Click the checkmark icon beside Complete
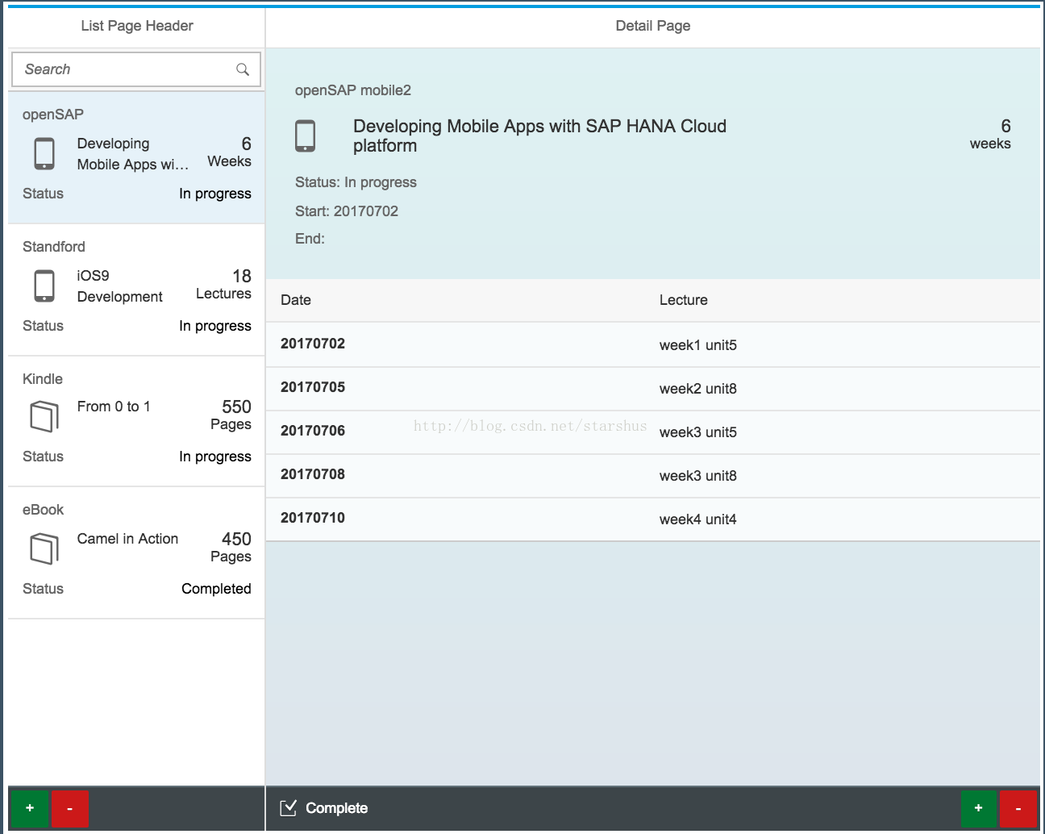This screenshot has width=1045, height=834. click(288, 807)
